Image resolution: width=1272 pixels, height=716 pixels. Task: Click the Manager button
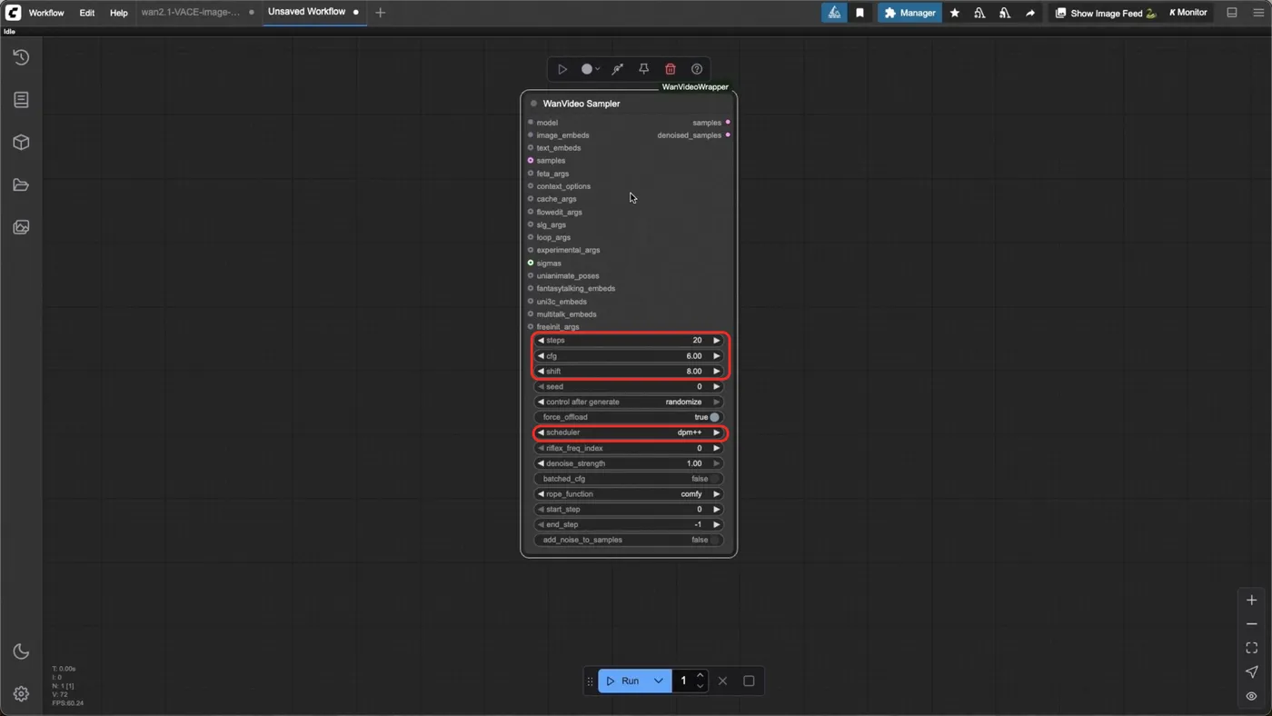click(909, 13)
